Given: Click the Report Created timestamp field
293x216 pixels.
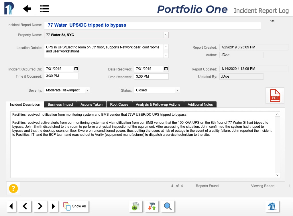Looking at the screenshot, I should point(254,47).
